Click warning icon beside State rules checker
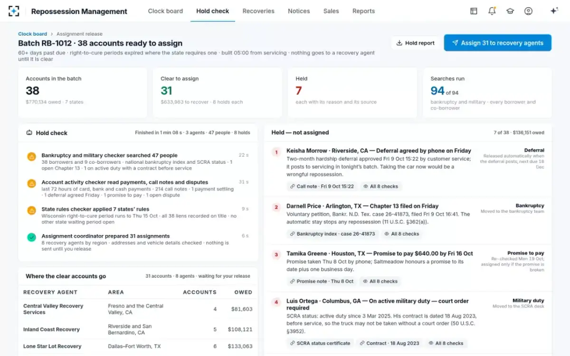Screen dimensions: 570x356 31,210
